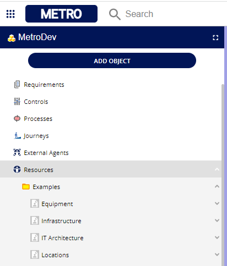Viewport: 227px width, 266px height.
Task: Click the External Agents icon
Action: 17,152
